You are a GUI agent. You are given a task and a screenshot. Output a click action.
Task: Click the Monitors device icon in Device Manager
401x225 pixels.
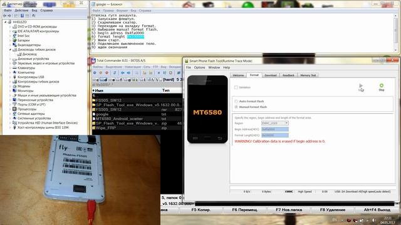tap(14, 91)
